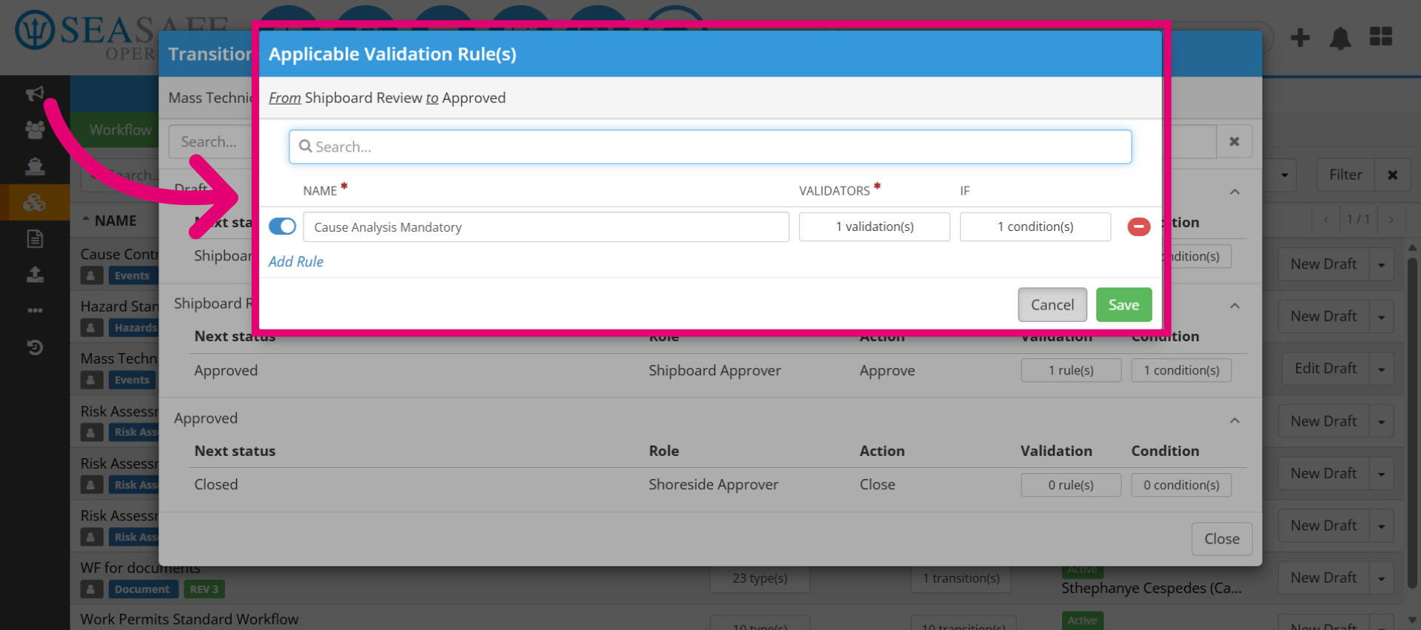Open the users group sidebar icon
The image size is (1421, 630).
tap(35, 130)
